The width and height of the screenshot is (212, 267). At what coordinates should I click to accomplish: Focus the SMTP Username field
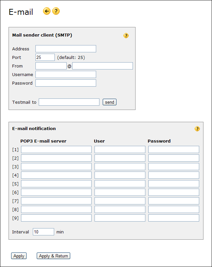pyautogui.click(x=66, y=74)
